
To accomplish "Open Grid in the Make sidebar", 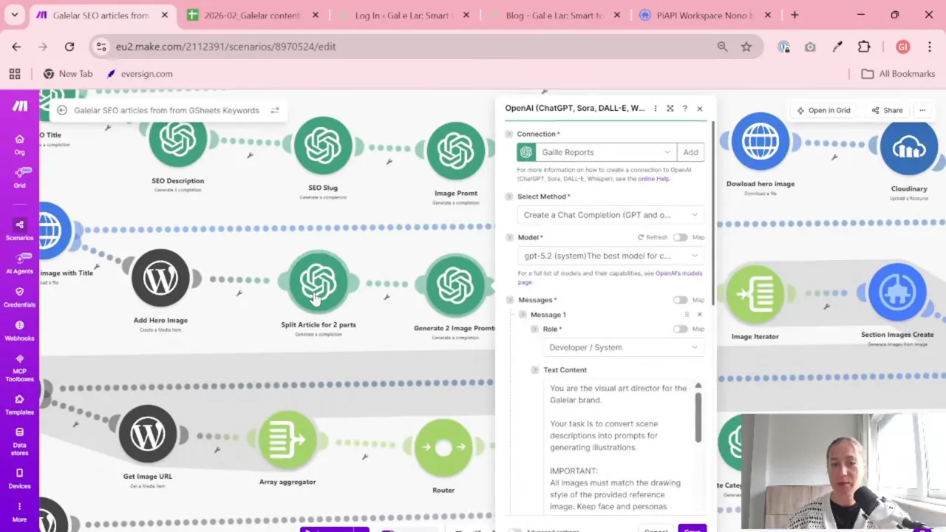I will [19, 177].
